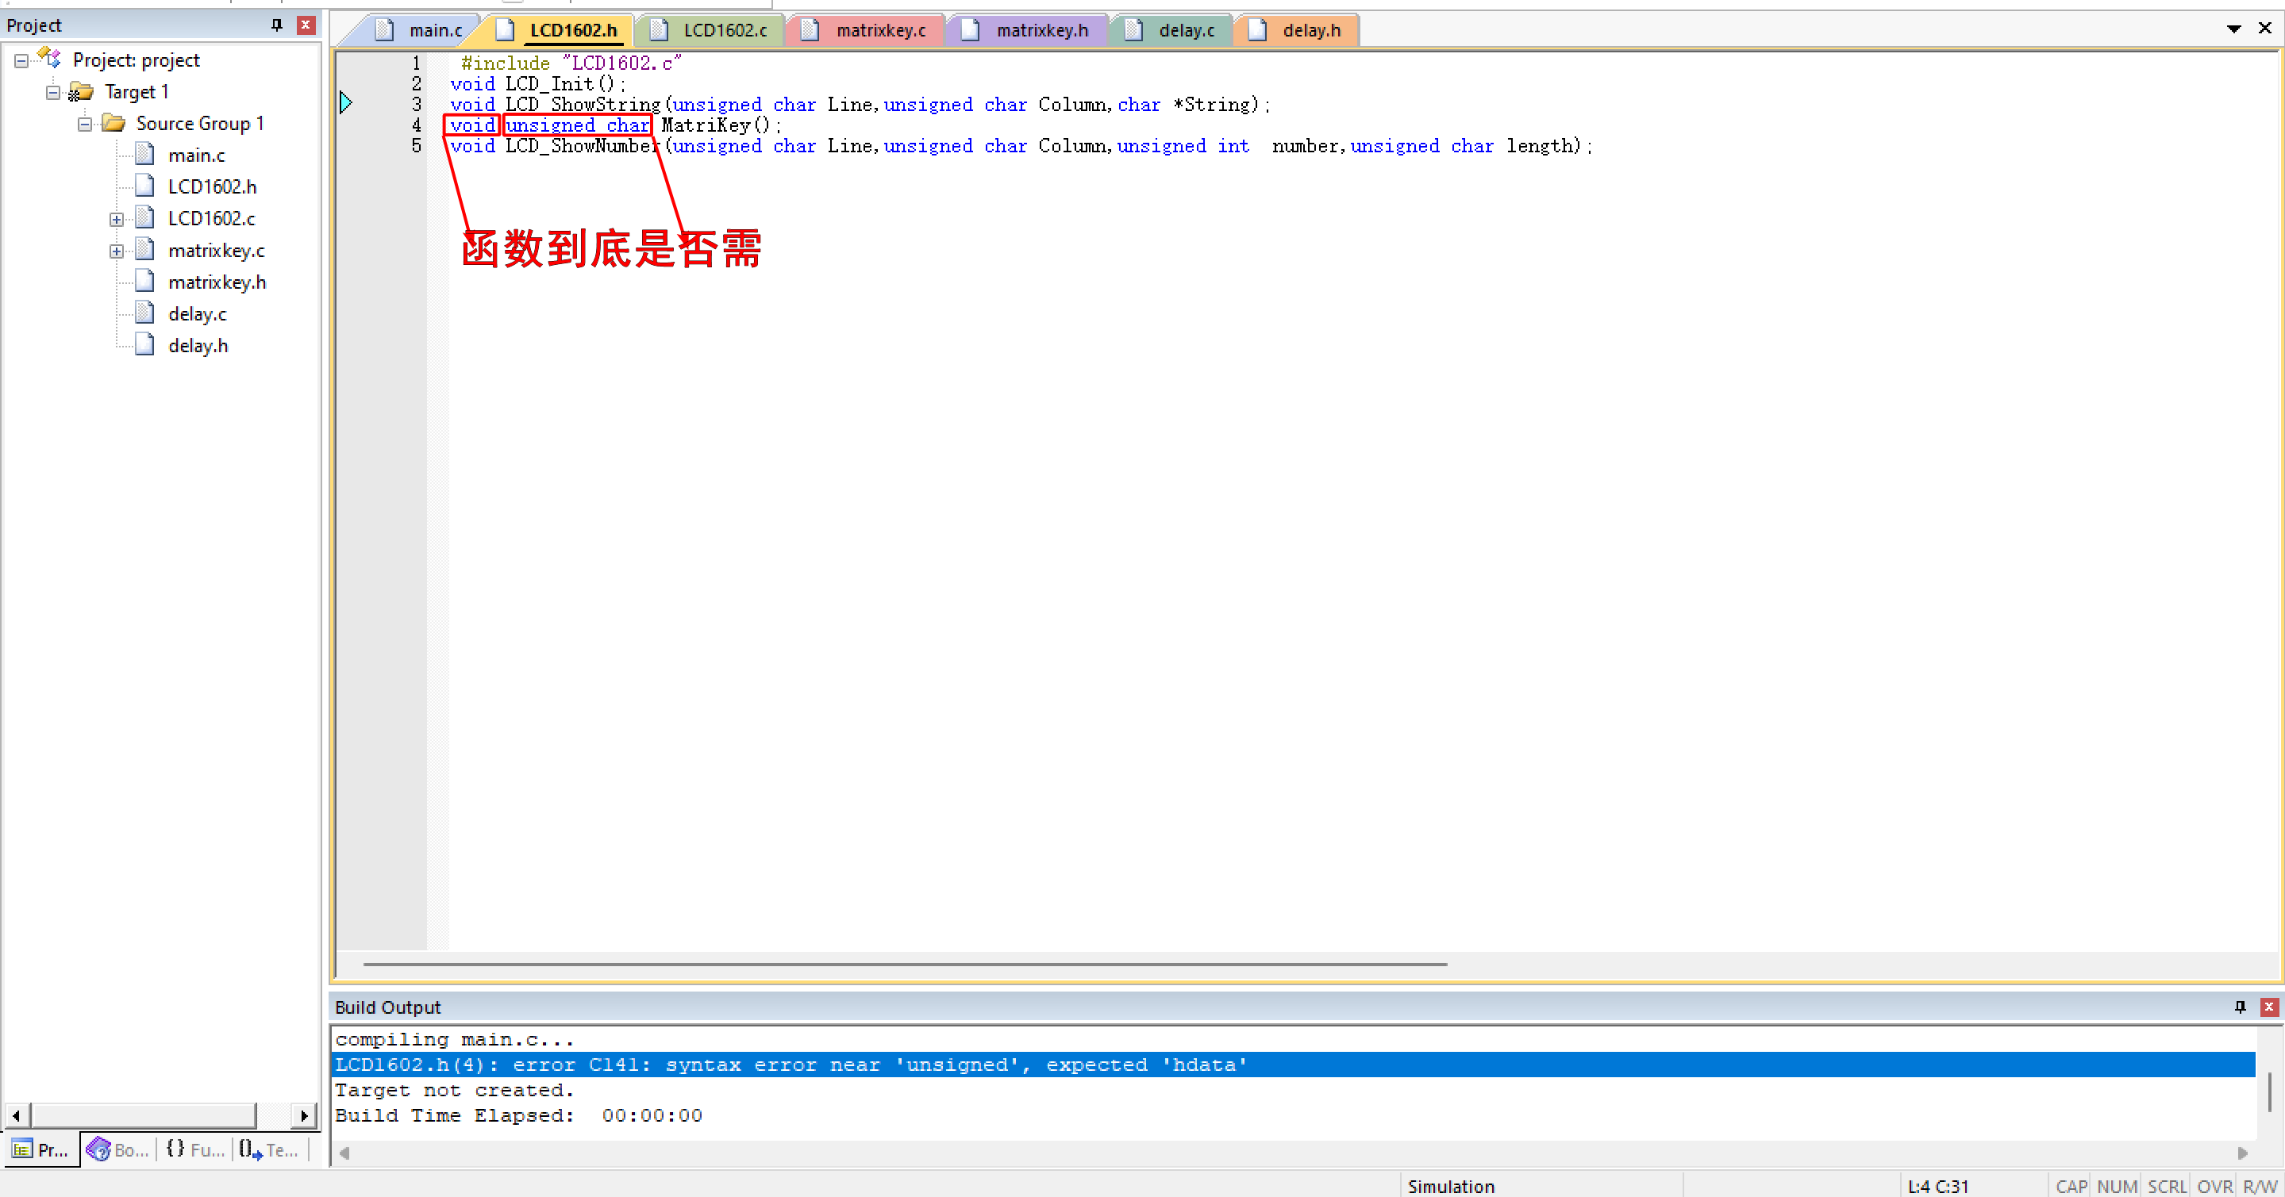This screenshot has width=2285, height=1197.
Task: Select the Target 1 tree item
Action: tap(137, 91)
